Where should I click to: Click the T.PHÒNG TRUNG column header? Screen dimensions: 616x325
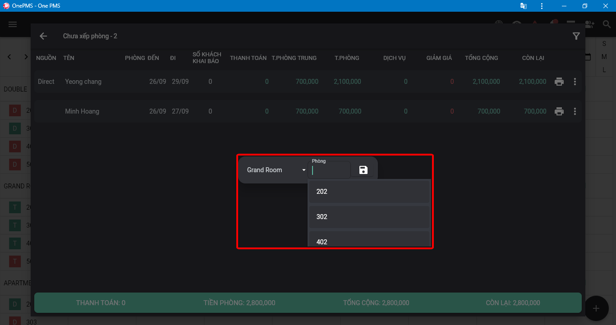[294, 58]
